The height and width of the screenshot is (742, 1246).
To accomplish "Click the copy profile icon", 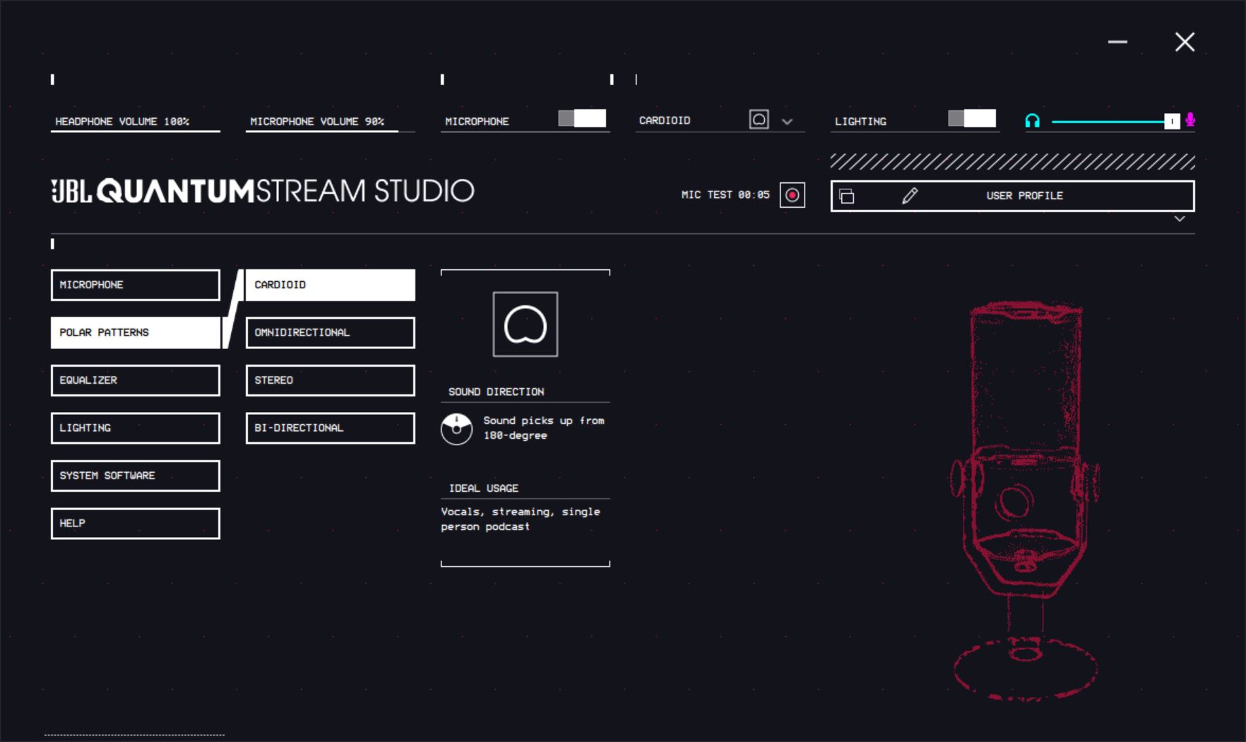I will coord(847,196).
